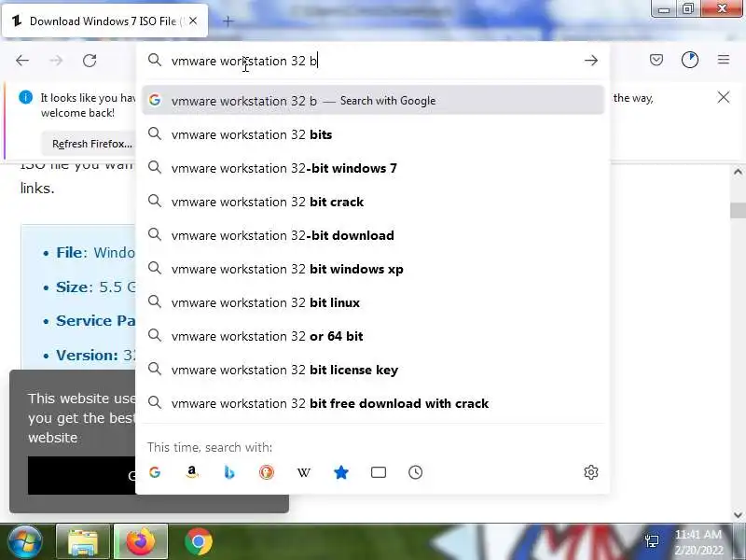Screen dimensions: 746x560
Task: Launch Google Chrome from taskbar
Action: point(199,541)
